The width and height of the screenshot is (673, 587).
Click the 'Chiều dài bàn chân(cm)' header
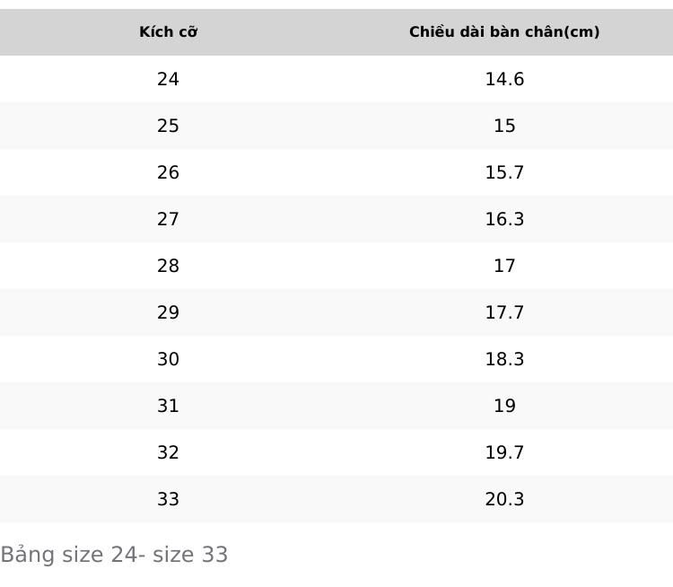504,31
